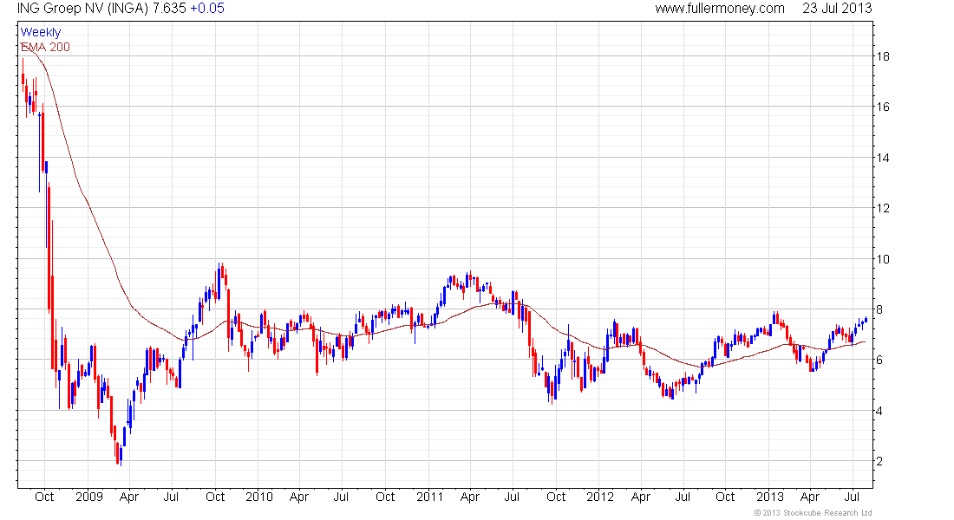This screenshot has width=954, height=520.
Task: Select the EMA 200 legend label
Action: point(45,47)
